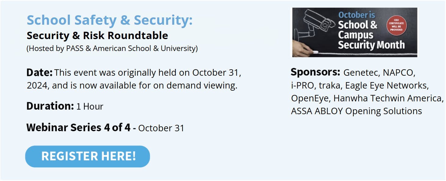Click the Hanwha Techwin America sponsor name
The image size is (446, 181).
click(x=388, y=98)
